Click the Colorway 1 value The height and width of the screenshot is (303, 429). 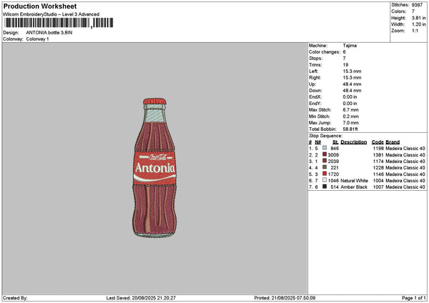click(37, 39)
